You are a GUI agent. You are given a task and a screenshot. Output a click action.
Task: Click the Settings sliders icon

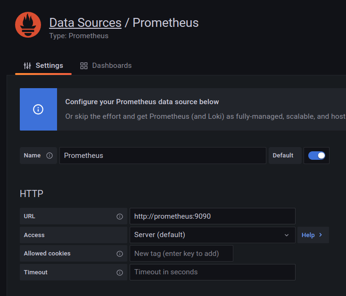[x=27, y=66]
